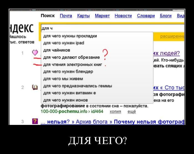
Task: Open the Новости tab
Action: click(123, 16)
